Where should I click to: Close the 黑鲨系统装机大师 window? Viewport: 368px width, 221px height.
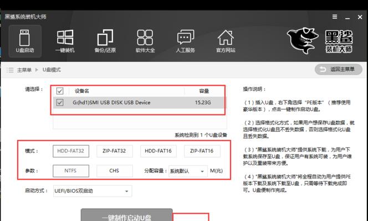click(x=360, y=17)
